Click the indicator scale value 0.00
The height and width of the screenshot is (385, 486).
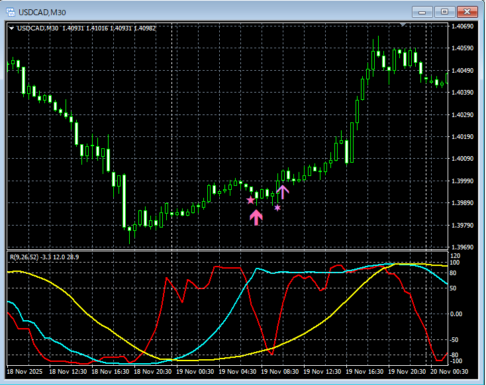pyautogui.click(x=456, y=314)
